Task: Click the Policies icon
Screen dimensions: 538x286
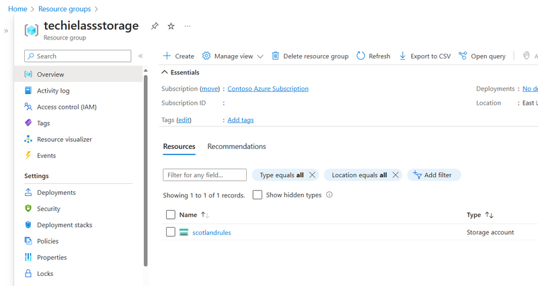Action: point(28,241)
